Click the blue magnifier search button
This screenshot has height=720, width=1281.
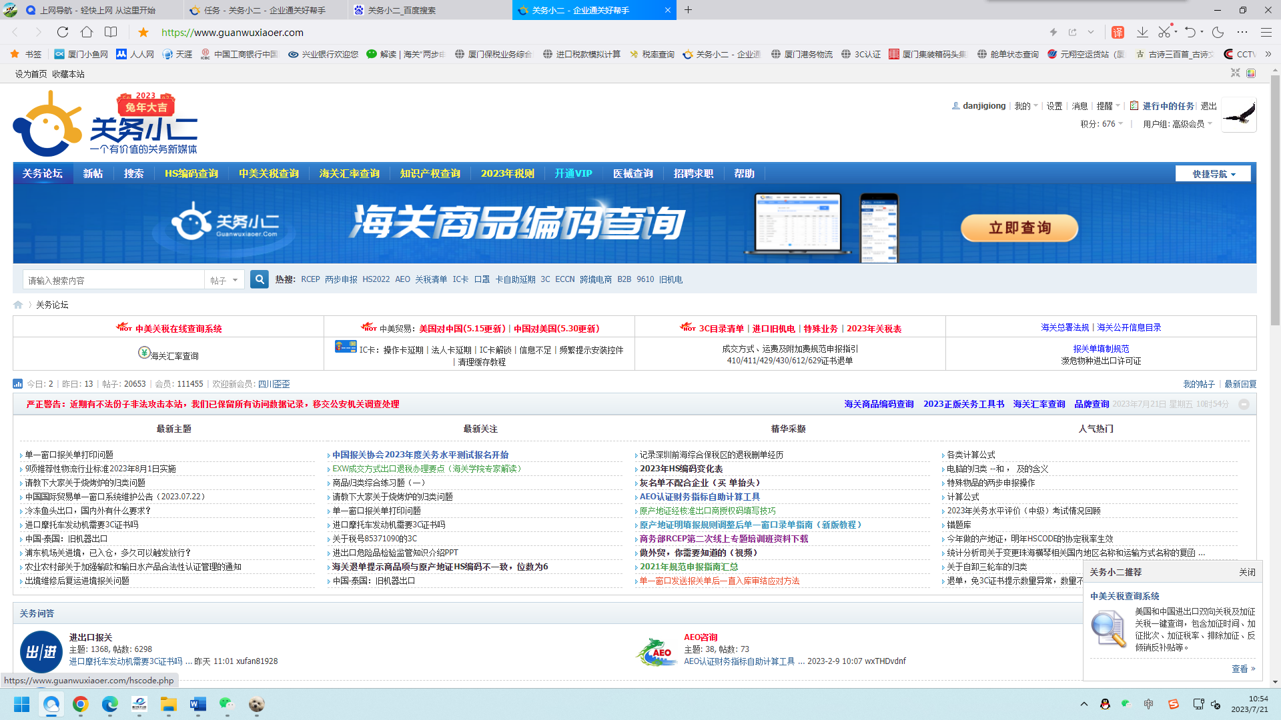point(260,279)
